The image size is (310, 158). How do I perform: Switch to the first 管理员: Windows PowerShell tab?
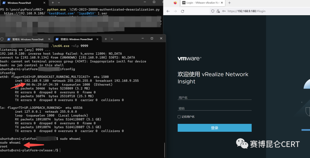28,39
